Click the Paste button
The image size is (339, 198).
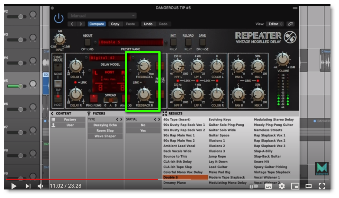point(130,24)
